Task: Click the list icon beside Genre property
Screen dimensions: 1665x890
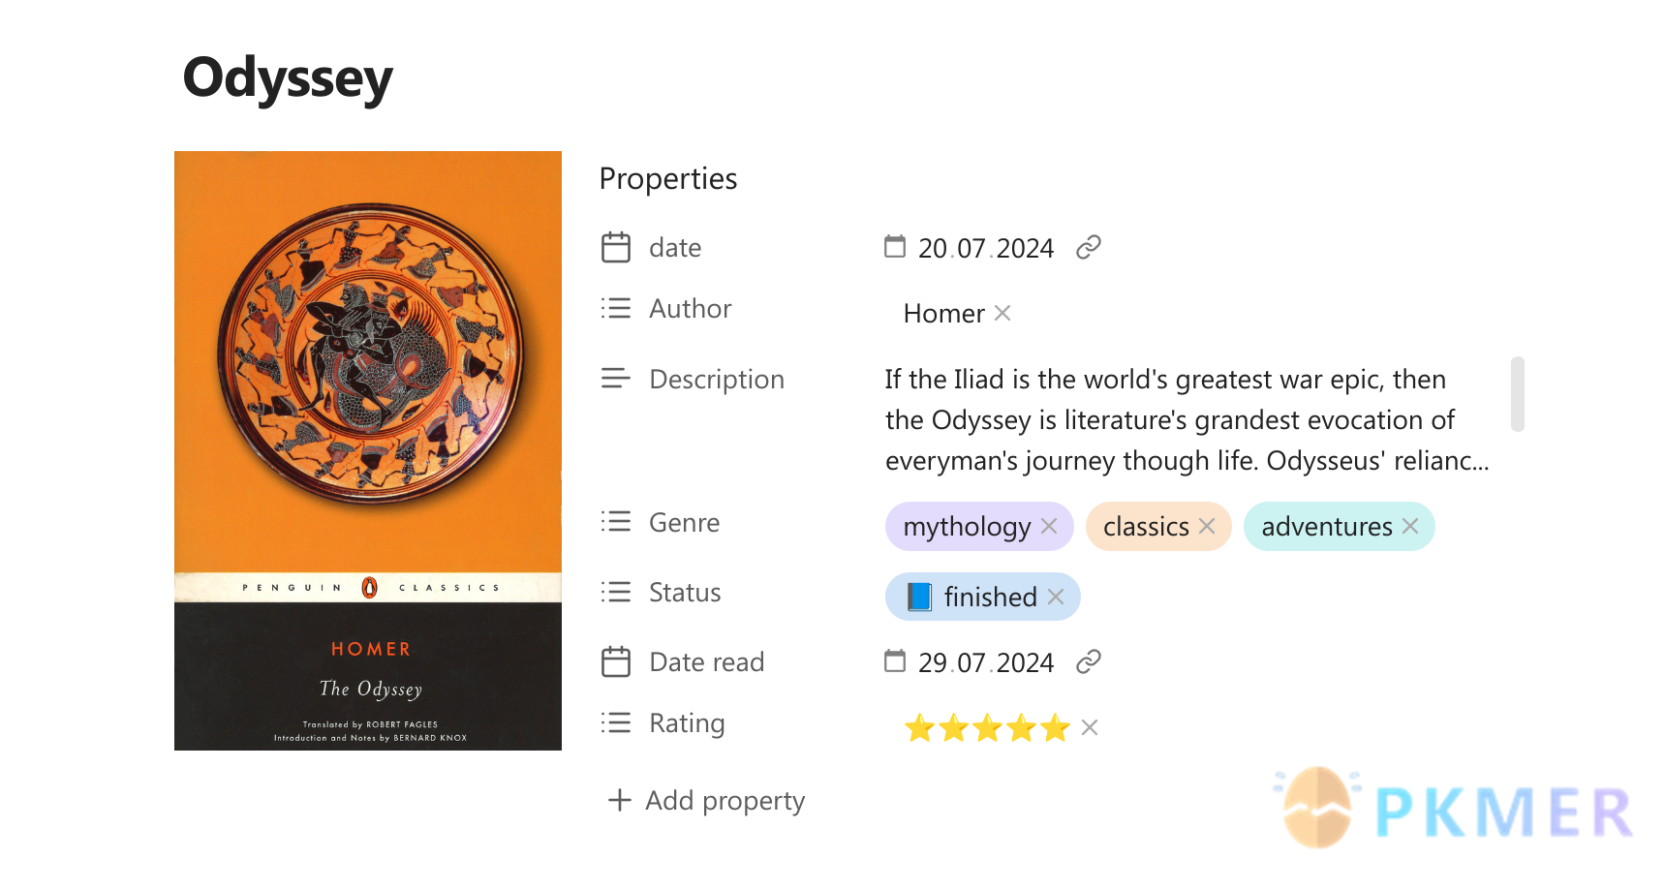Action: click(616, 522)
